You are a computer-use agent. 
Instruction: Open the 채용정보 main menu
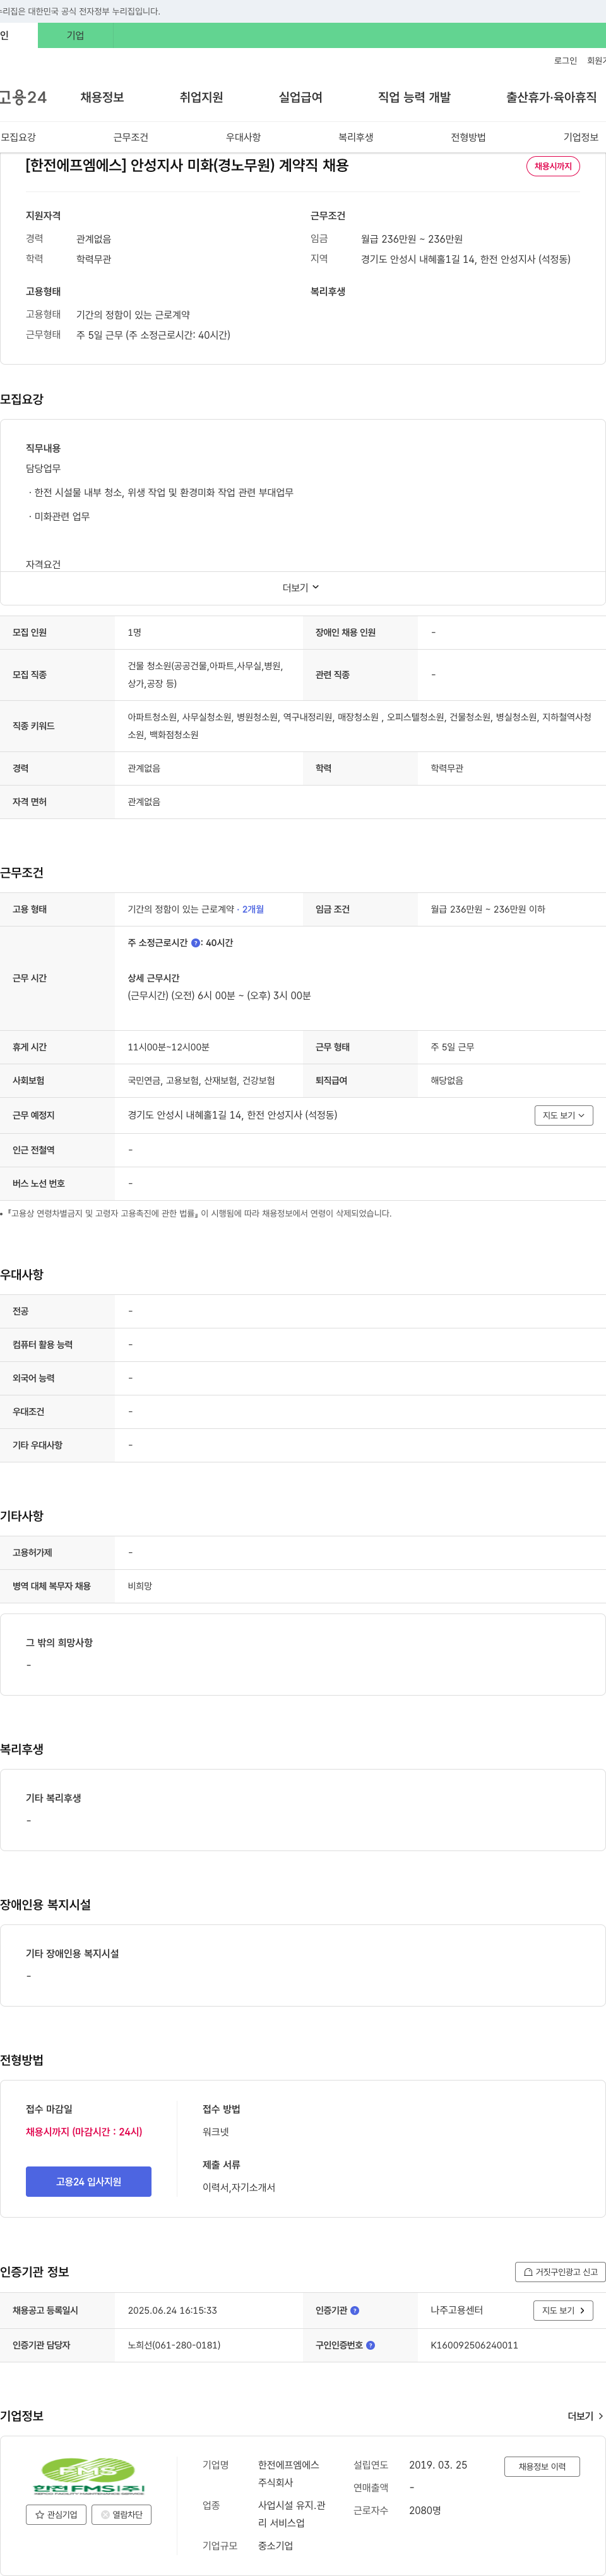point(102,97)
